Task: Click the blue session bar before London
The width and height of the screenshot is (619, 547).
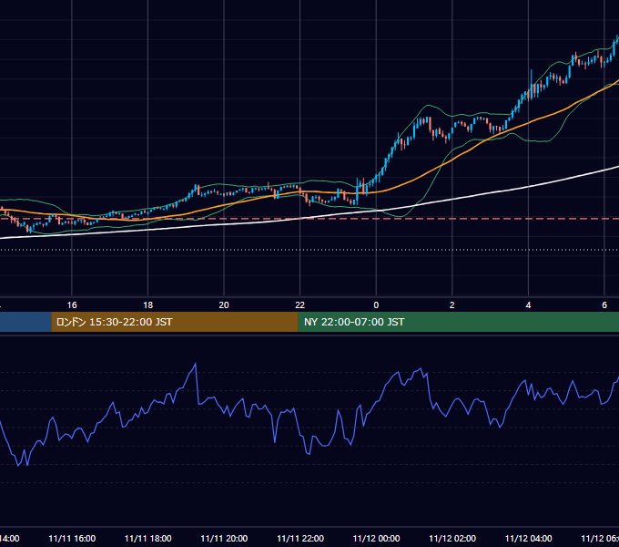Action: coord(25,322)
